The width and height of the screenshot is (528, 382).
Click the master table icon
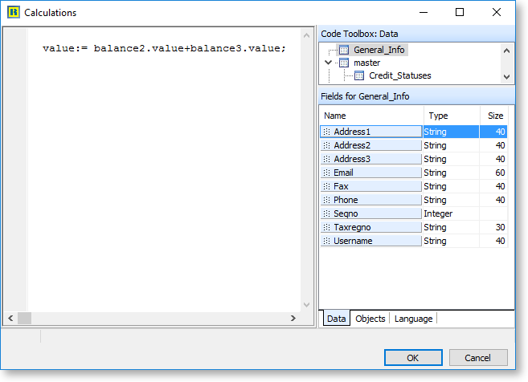[x=343, y=63]
